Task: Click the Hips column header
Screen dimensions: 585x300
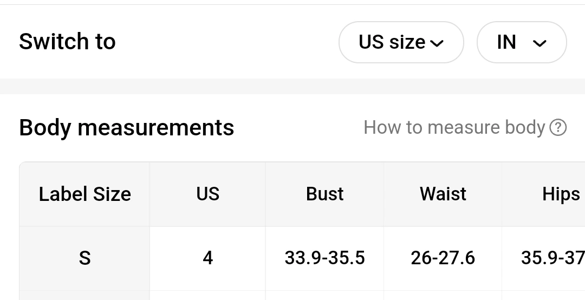Action: [561, 194]
